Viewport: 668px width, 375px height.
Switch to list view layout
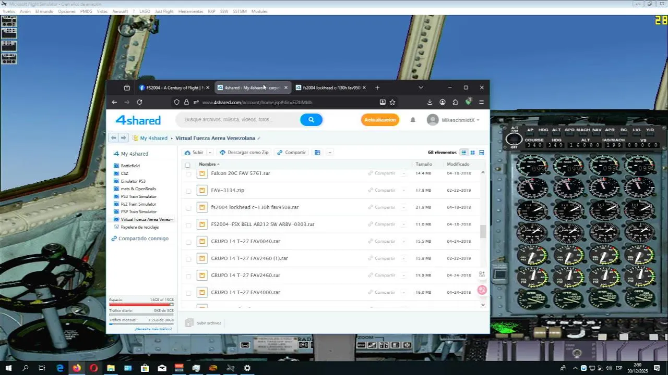pyautogui.click(x=463, y=153)
